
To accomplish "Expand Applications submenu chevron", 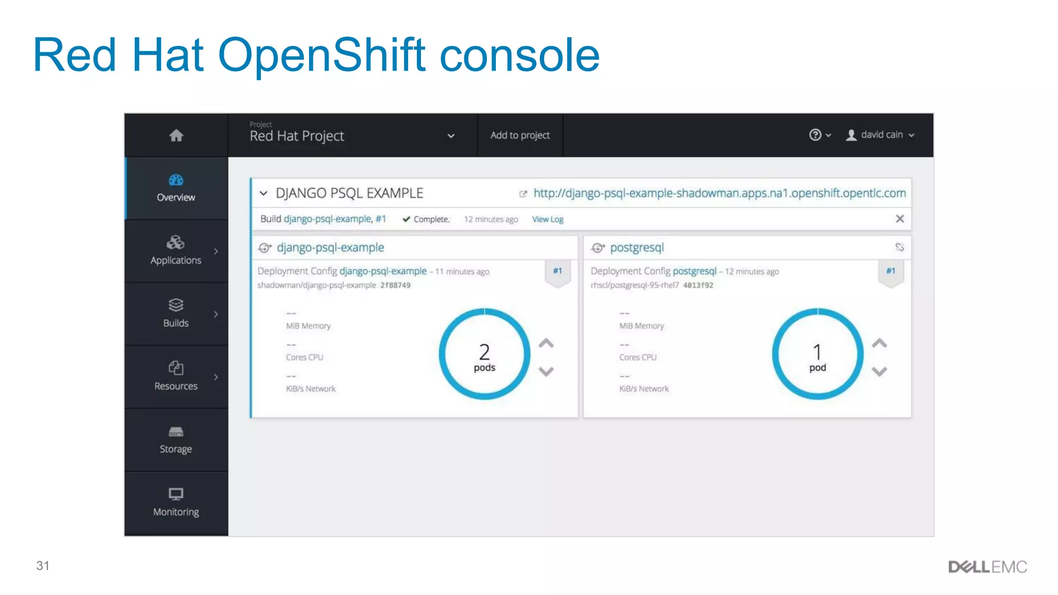I will pyautogui.click(x=216, y=252).
